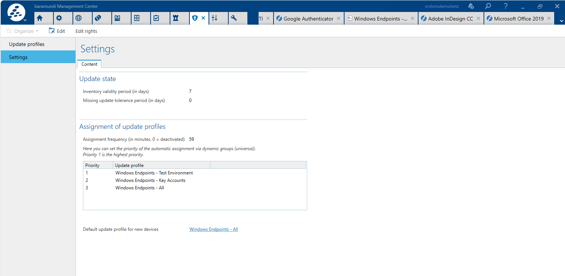Open the chess rook icon module
The width and height of the screenshot is (565, 276).
coord(176,18)
